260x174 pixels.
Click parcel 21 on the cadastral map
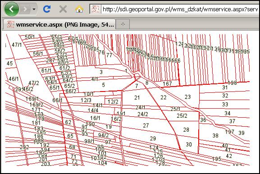[x=137, y=97]
